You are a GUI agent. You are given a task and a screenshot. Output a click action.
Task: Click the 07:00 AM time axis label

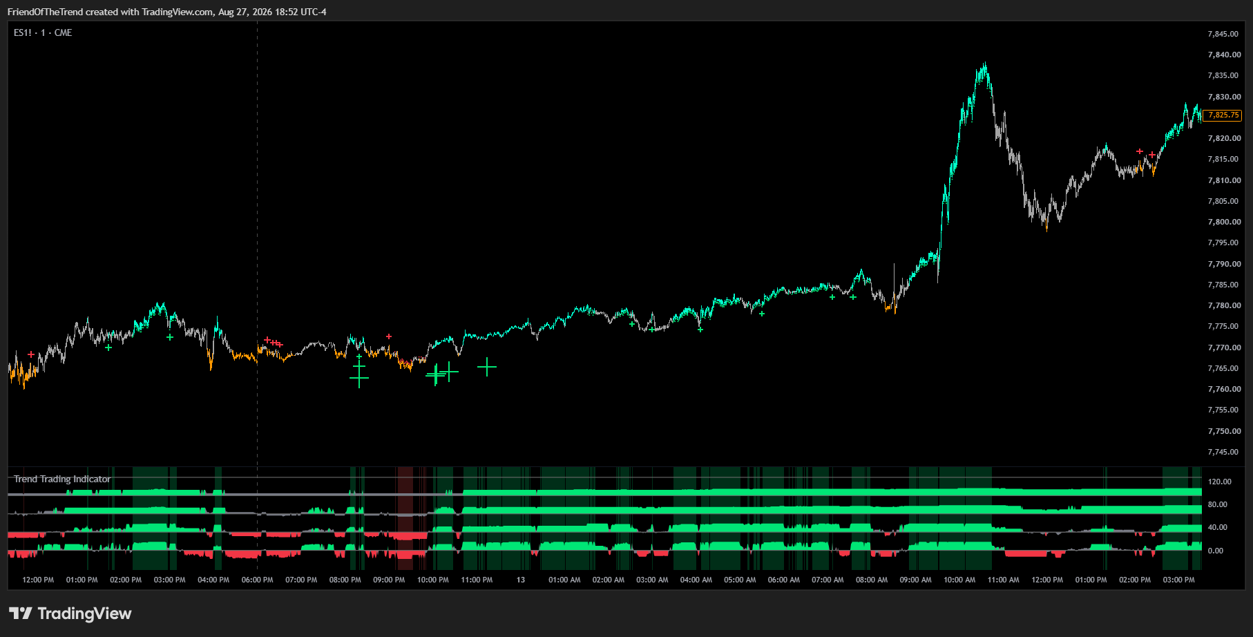(x=828, y=580)
